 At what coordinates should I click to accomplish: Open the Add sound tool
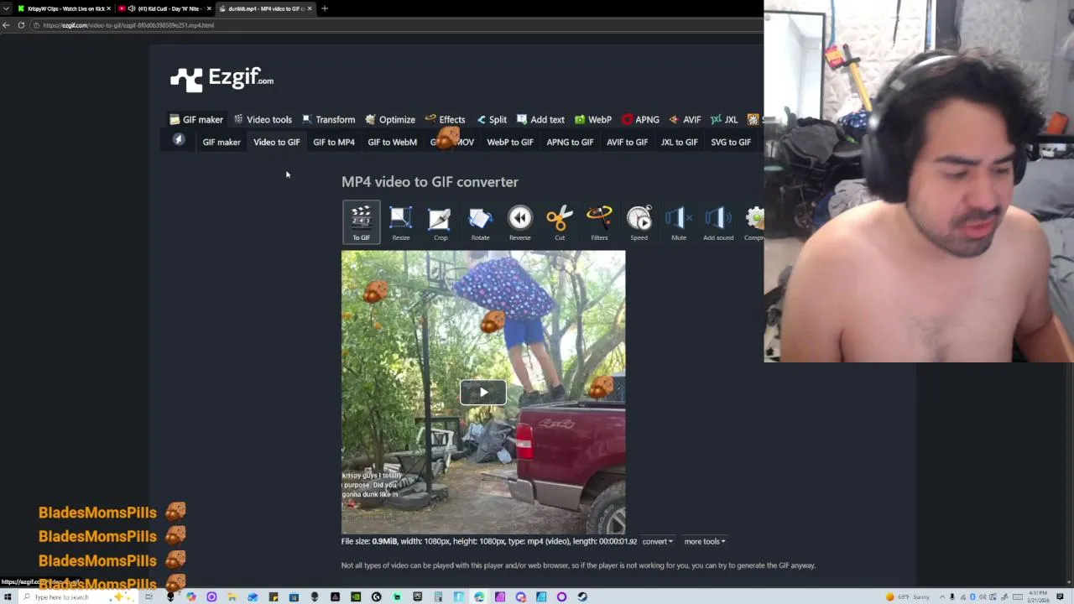(718, 222)
